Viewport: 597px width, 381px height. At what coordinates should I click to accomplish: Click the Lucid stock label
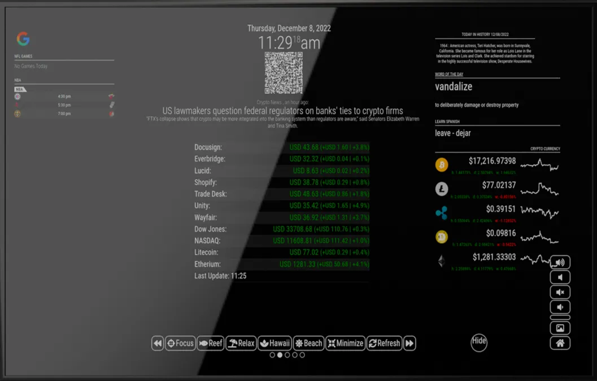point(203,171)
